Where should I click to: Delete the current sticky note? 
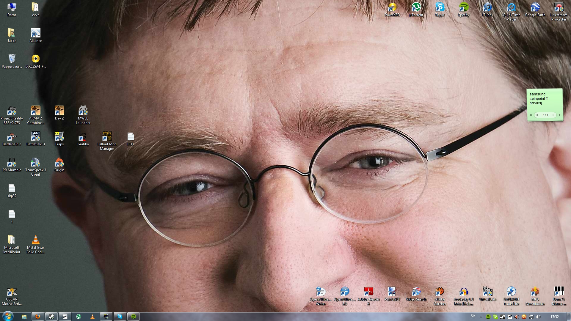click(x=531, y=115)
